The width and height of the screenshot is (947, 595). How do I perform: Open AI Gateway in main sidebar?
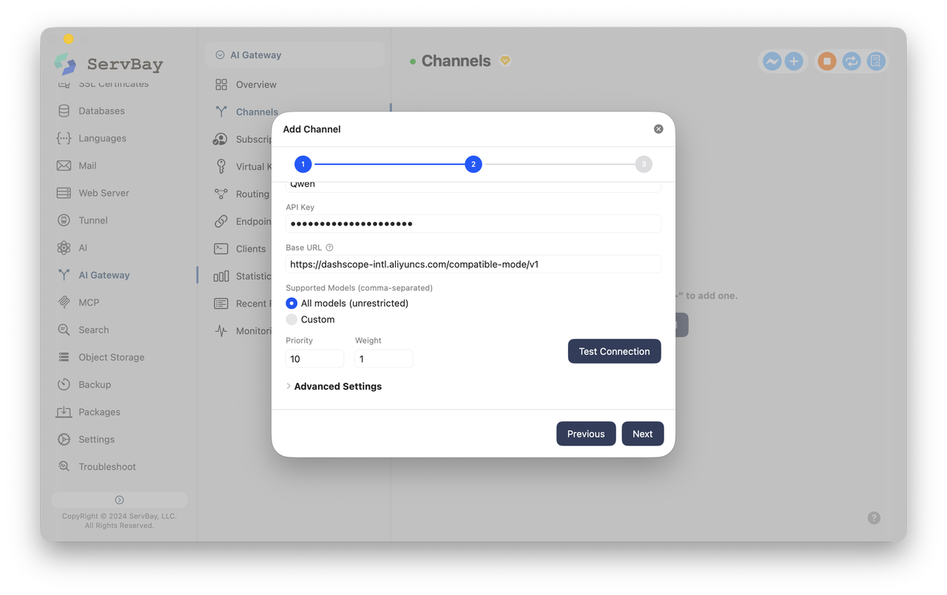(x=104, y=275)
